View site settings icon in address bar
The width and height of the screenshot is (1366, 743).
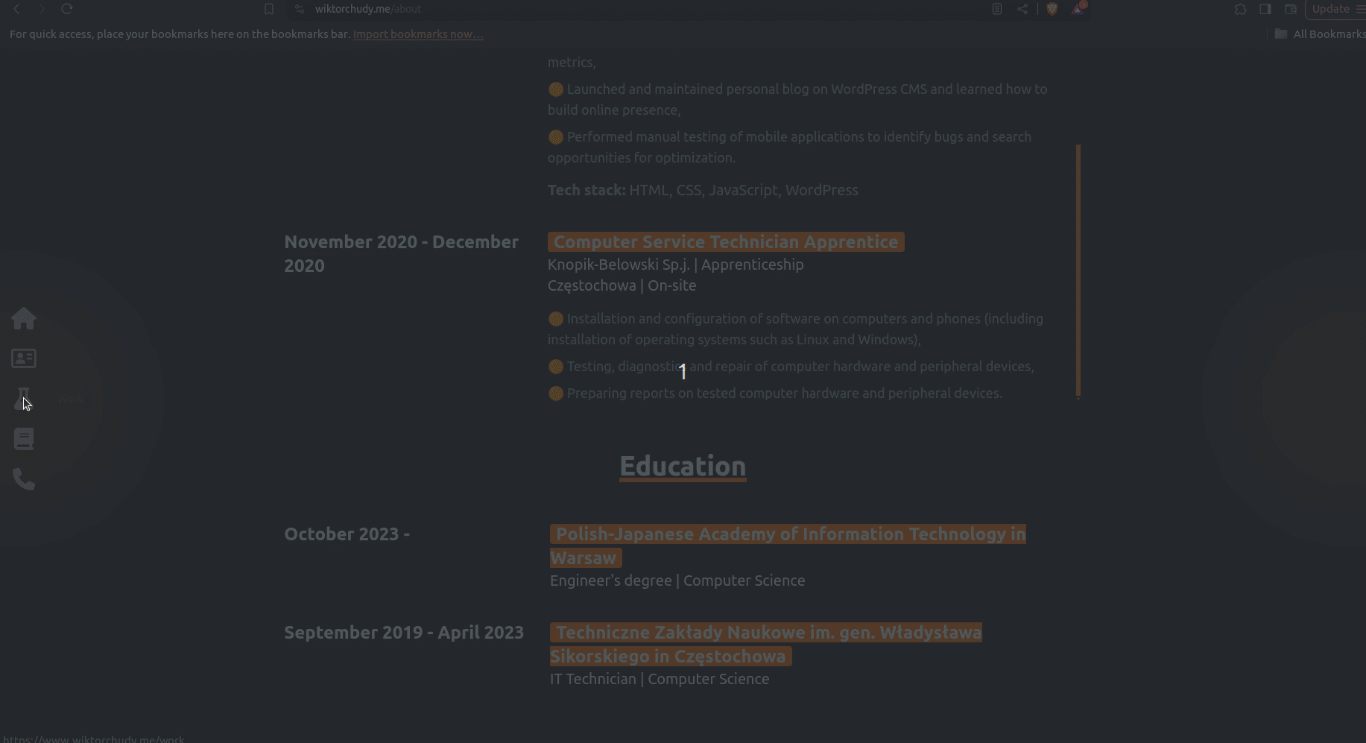coord(300,9)
